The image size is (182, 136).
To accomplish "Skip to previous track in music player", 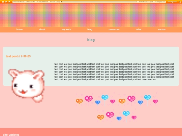I will pyautogui.click(x=3, y=2).
